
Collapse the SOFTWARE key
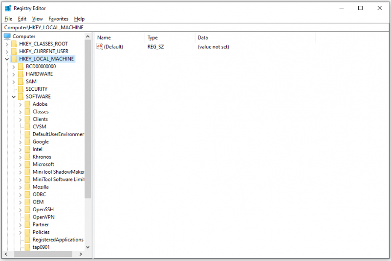(x=14, y=97)
